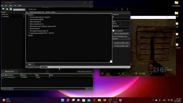Screen dimensions: 183x103
Task: Open the Table menu in Cheat Engine
Action: pyautogui.click(x=11, y=5)
